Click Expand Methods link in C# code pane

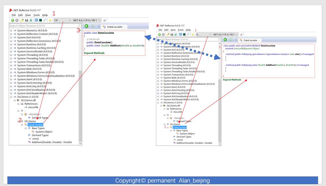click(x=94, y=53)
